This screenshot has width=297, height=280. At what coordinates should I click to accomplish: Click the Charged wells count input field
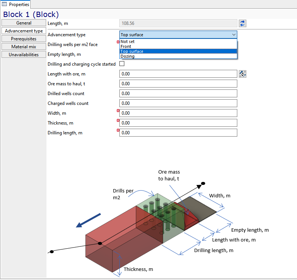(178, 103)
